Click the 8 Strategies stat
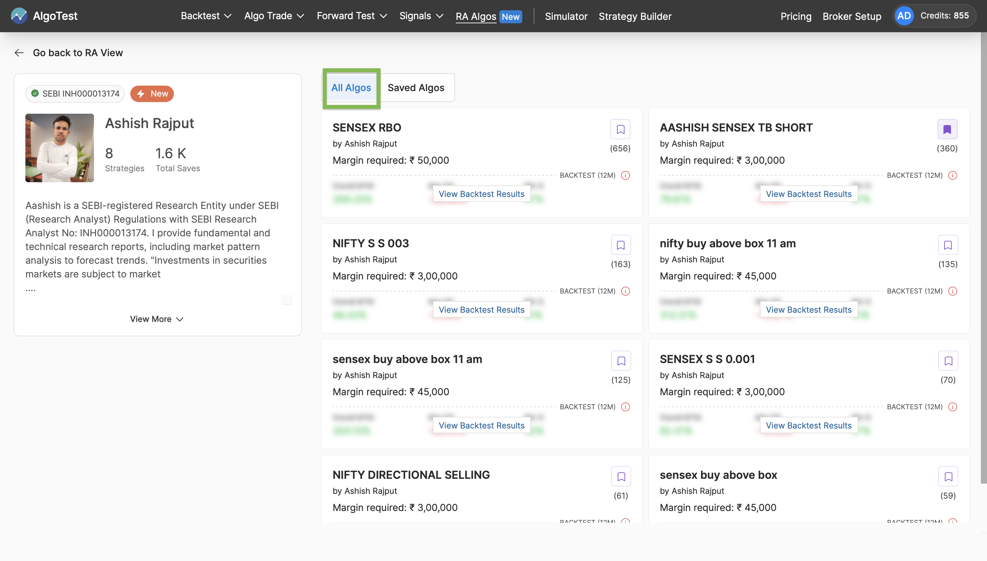The height and width of the screenshot is (561, 987). tap(124, 159)
